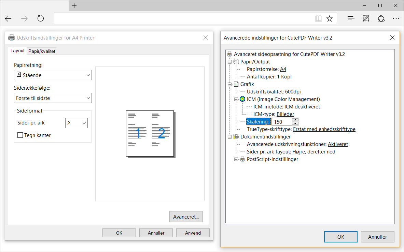Click Annuller in Avancerede indstillinger dialog
The image size is (404, 252).
pos(377,237)
